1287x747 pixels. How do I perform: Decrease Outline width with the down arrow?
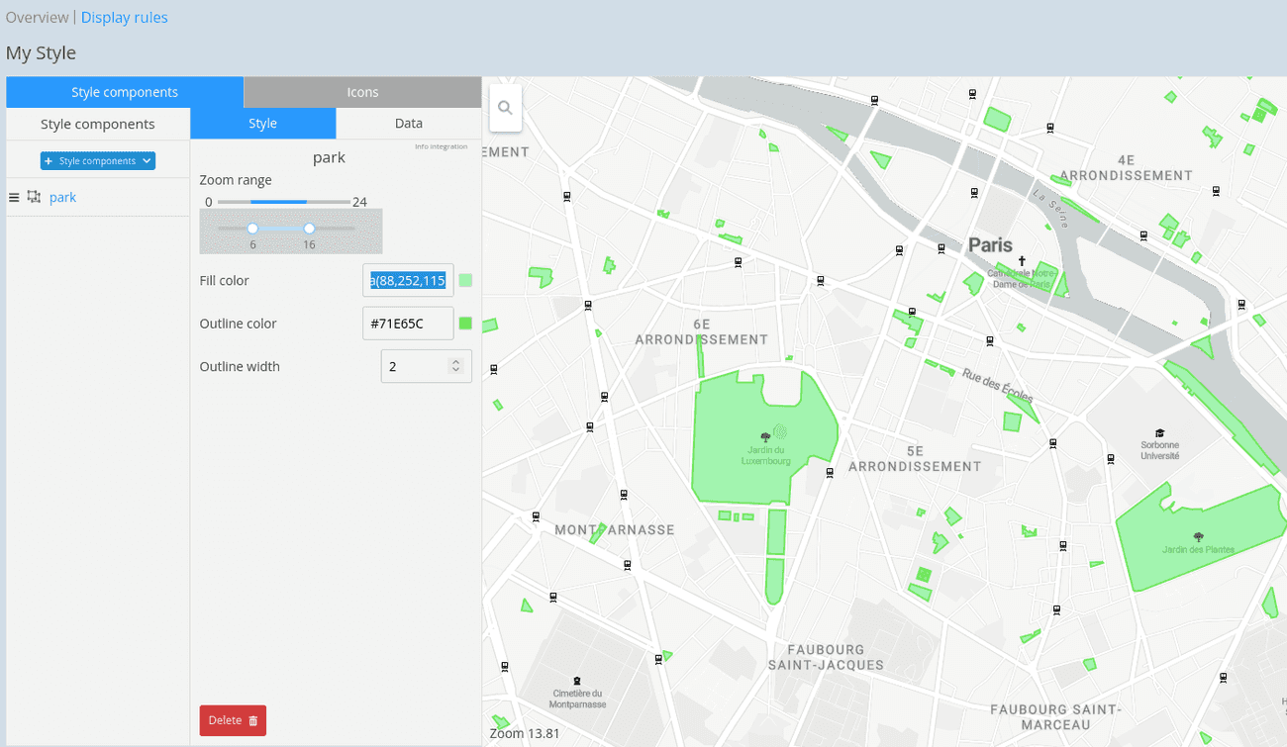(455, 371)
